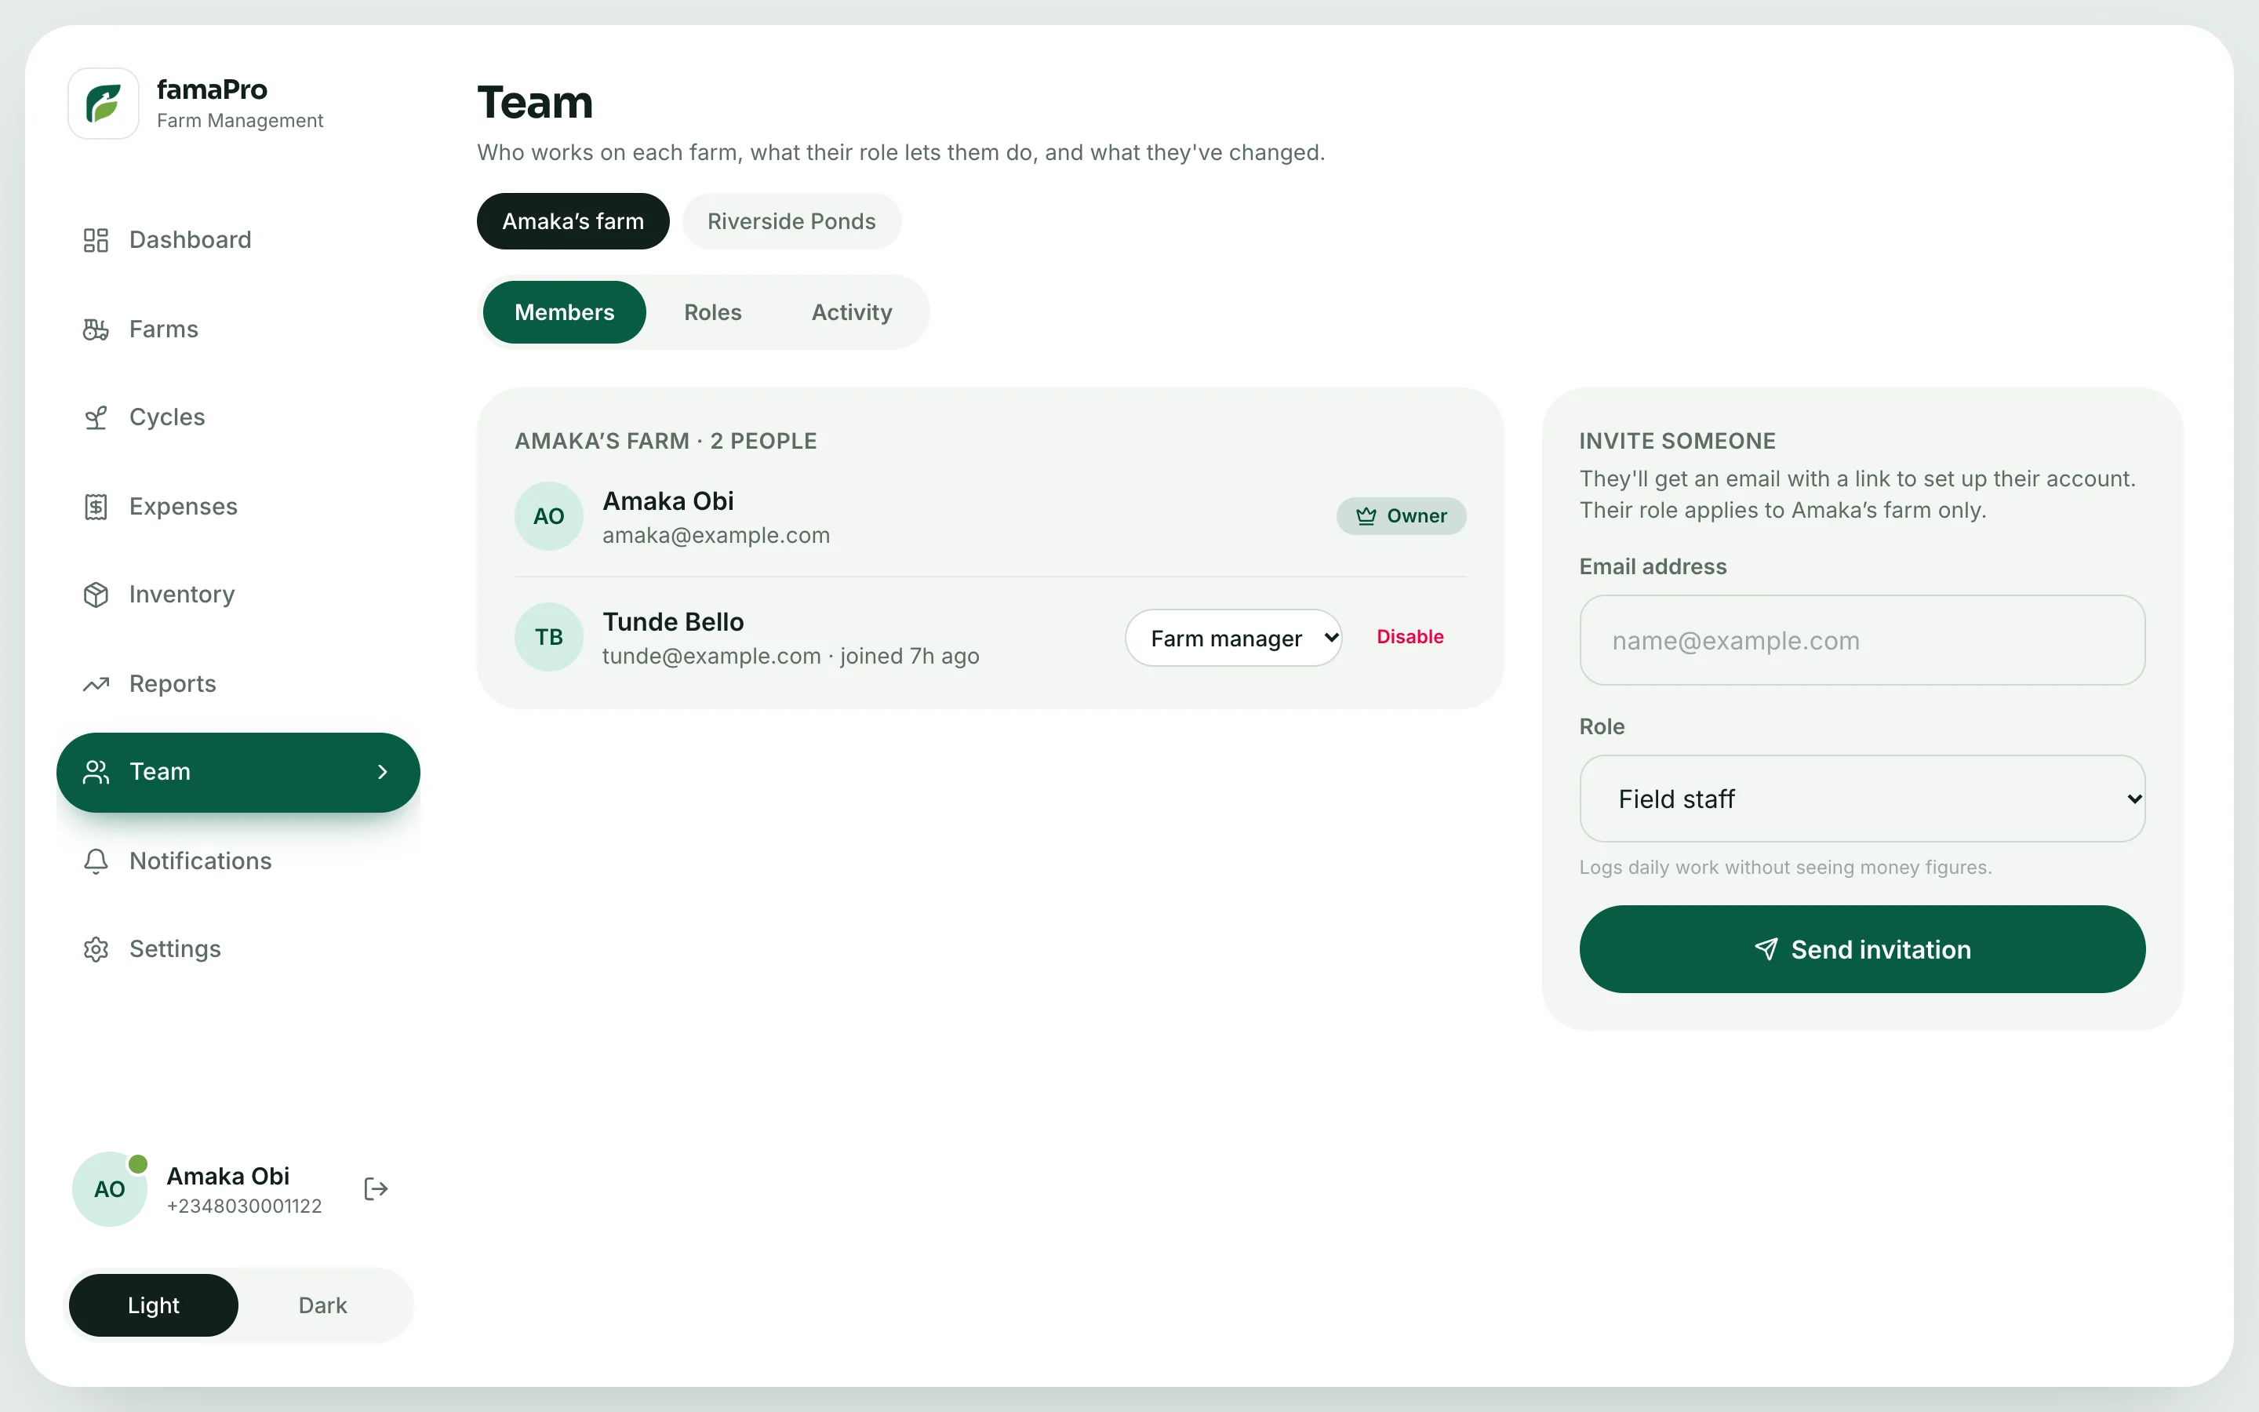
Task: Select the Riverside Ponds farm pill
Action: tap(791, 221)
